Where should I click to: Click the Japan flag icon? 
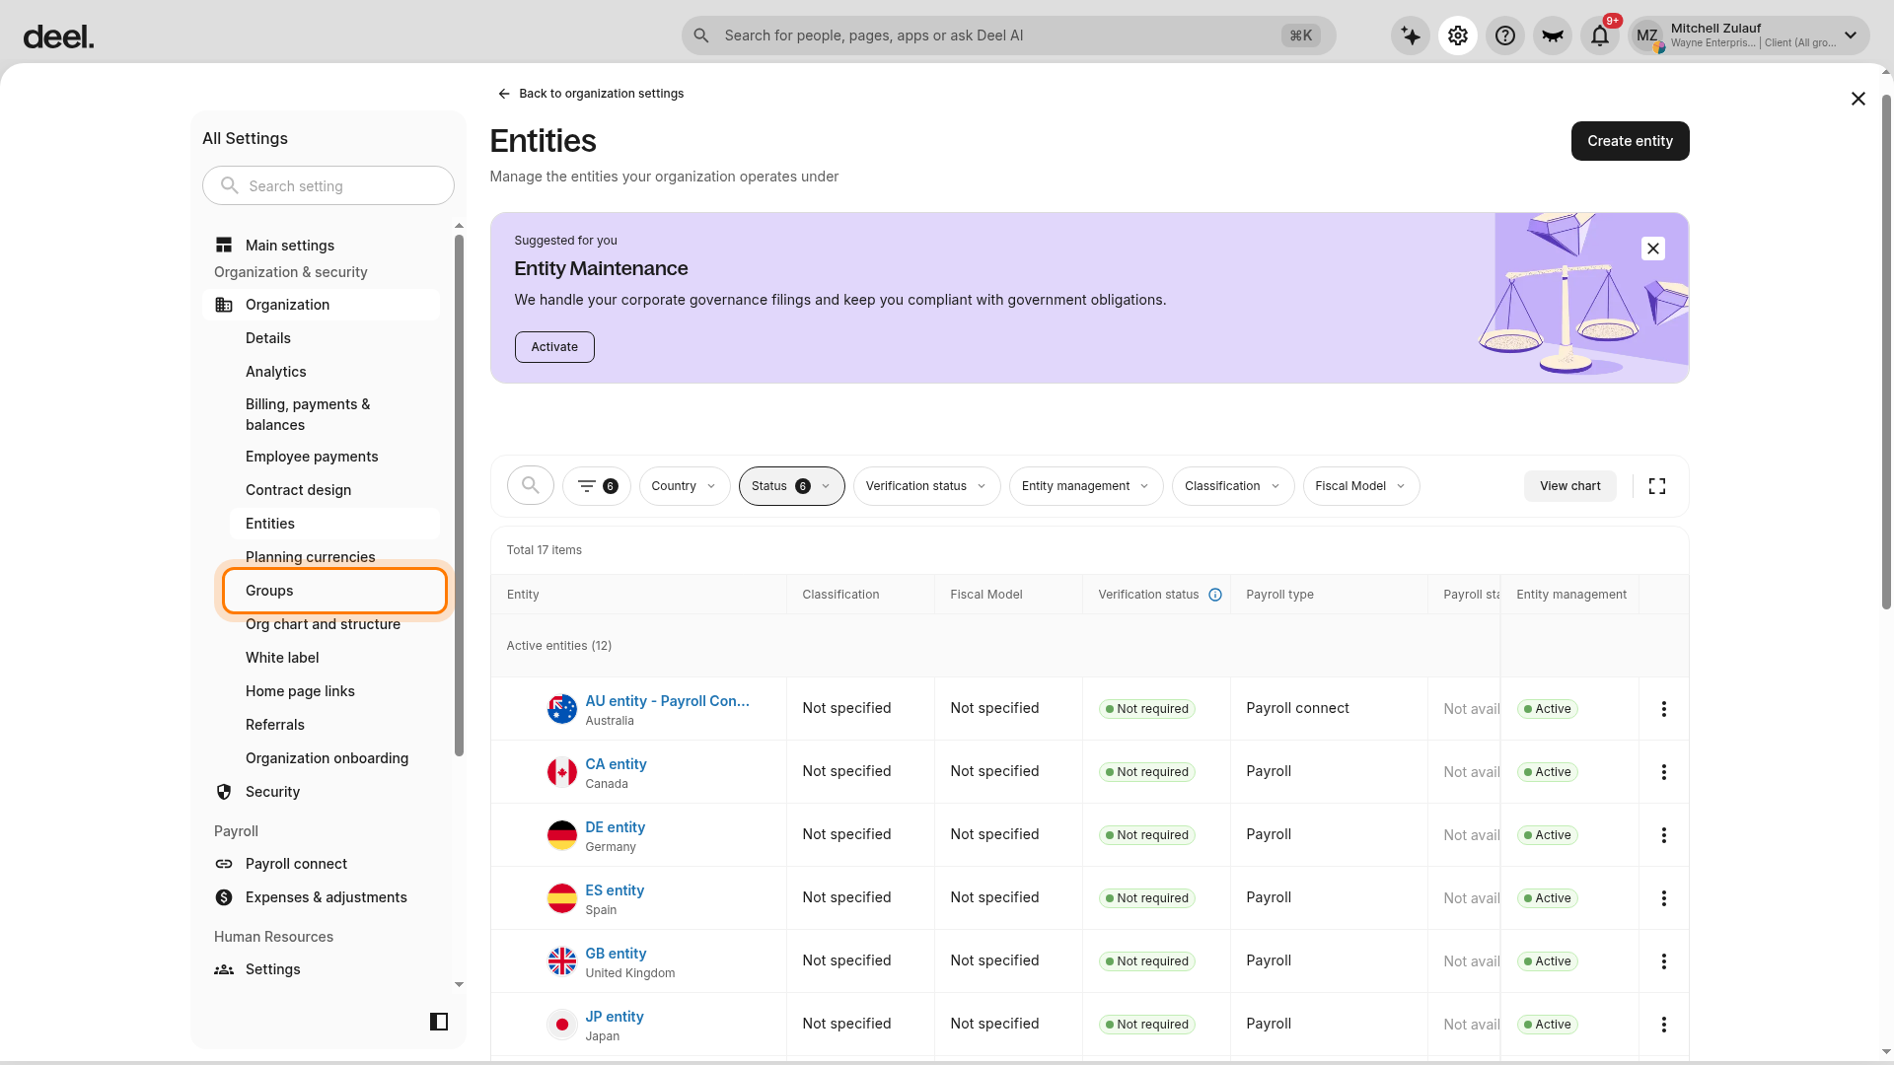point(562,1025)
